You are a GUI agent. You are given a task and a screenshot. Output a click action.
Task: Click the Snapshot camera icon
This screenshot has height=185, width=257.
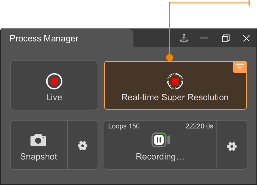[x=38, y=140]
